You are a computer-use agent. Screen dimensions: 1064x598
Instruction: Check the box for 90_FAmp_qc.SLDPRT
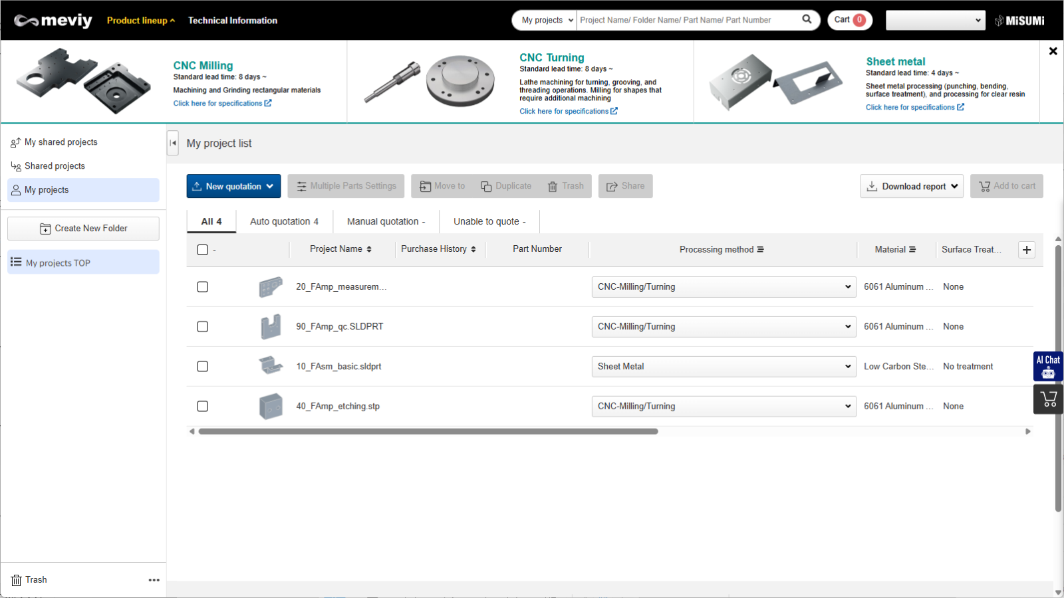(x=203, y=327)
